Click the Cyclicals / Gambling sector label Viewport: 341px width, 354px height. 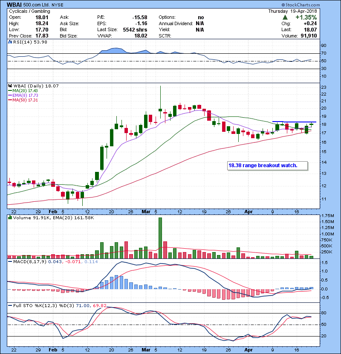point(29,11)
